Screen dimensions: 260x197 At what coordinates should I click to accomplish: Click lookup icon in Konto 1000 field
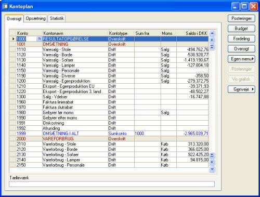tap(40, 39)
